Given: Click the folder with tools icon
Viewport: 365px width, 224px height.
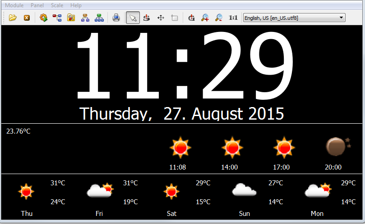Looking at the screenshot, I should pyautogui.click(x=71, y=18).
